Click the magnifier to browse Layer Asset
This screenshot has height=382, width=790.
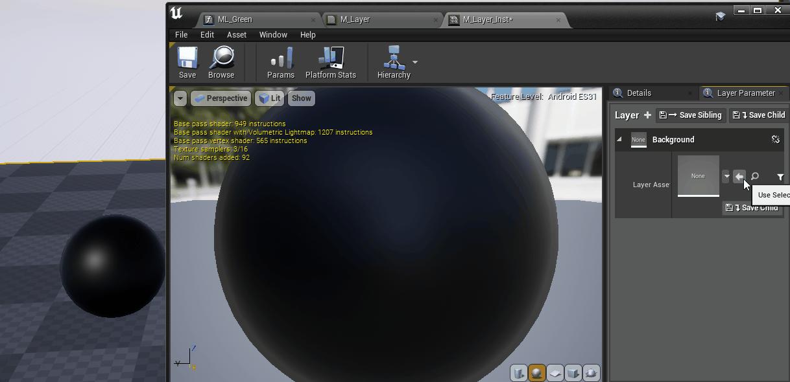point(754,176)
